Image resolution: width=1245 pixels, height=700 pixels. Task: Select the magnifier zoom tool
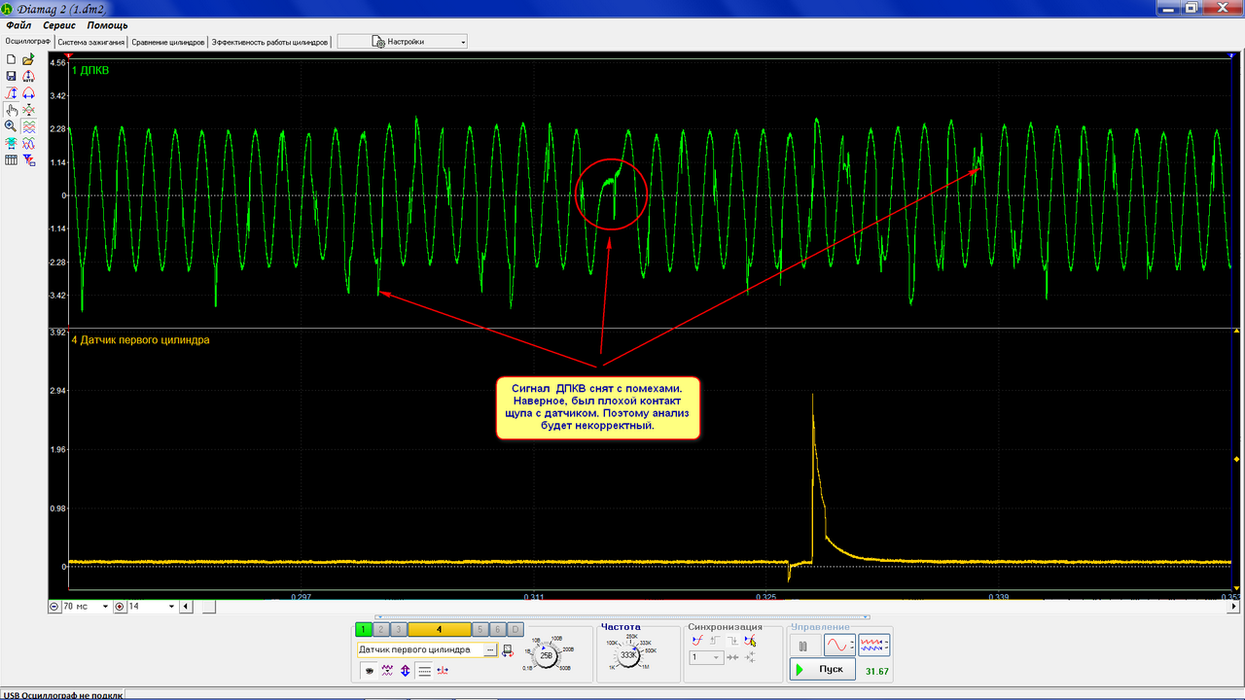[x=11, y=126]
